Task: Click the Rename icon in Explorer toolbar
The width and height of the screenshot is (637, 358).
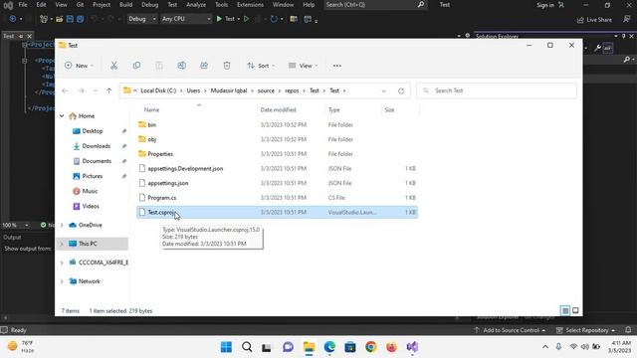Action: (181, 66)
